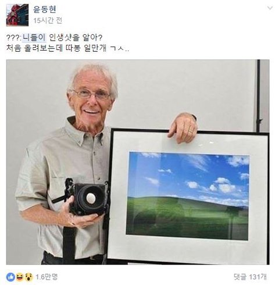
Task: Click the 인생샷을 알아? post text line
Action: [x=76, y=38]
